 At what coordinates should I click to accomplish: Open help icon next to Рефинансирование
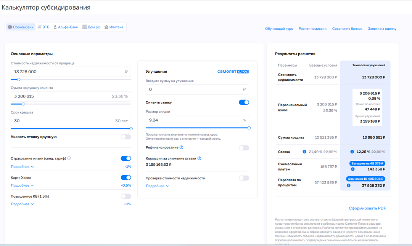(x=182, y=147)
